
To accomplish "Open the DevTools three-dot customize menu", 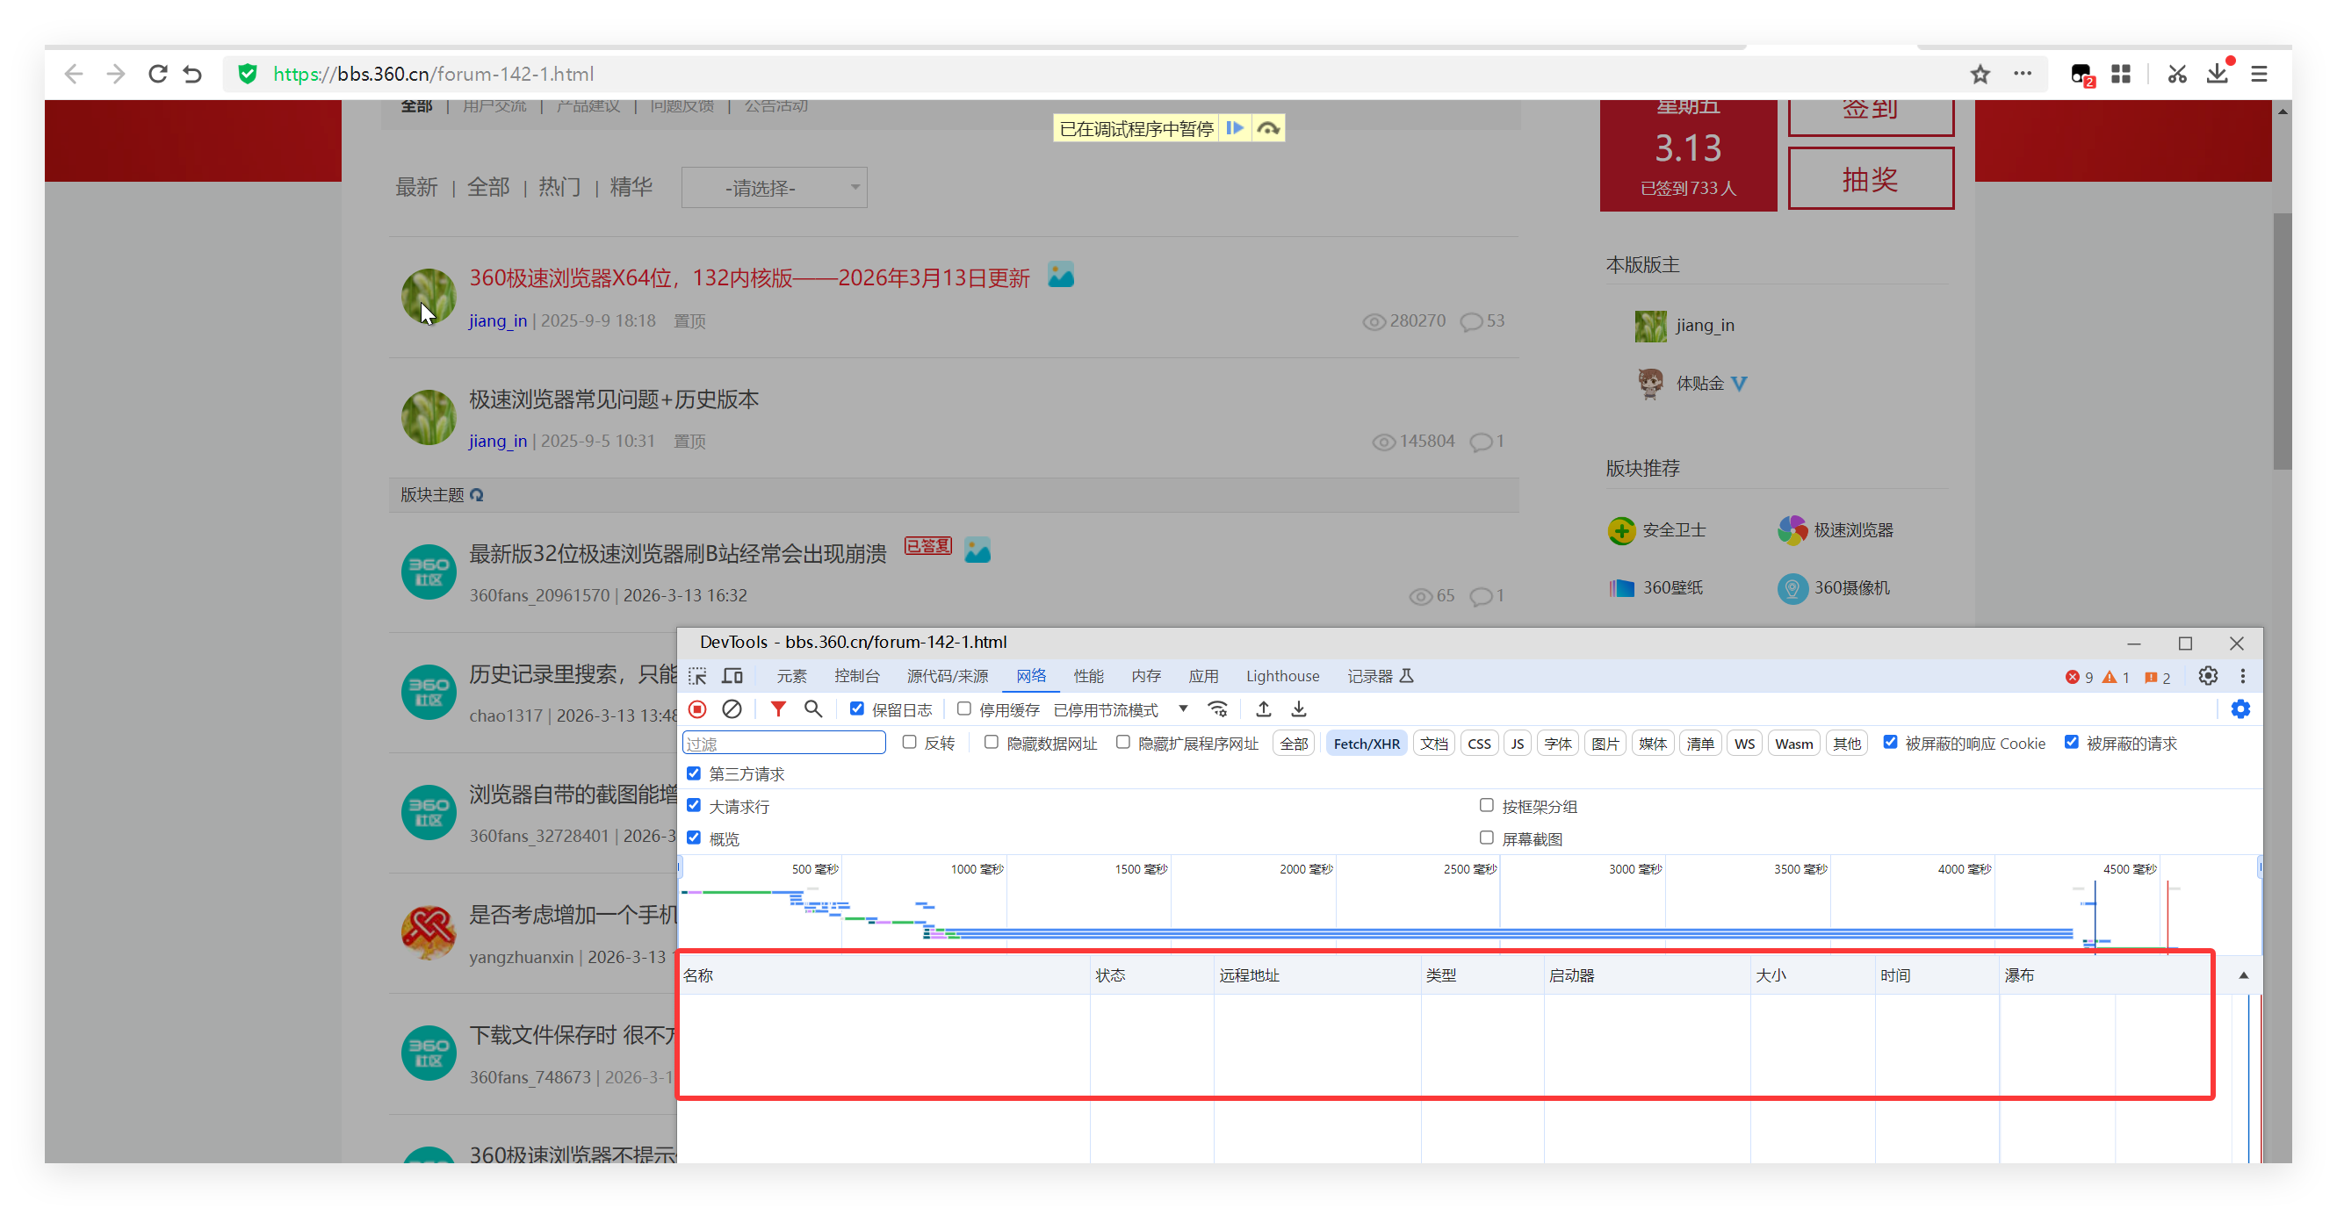I will tap(2243, 676).
